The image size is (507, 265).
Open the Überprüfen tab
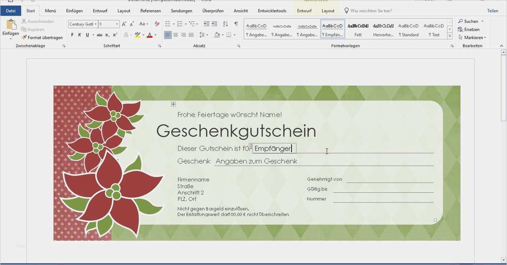point(213,11)
